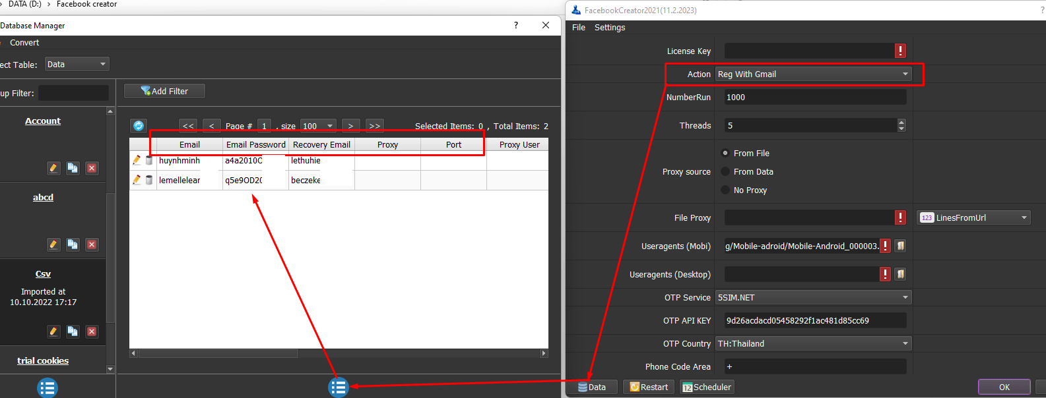1046x398 pixels.
Task: Click the horizontal scrollbar under the data table
Action: pos(218,353)
